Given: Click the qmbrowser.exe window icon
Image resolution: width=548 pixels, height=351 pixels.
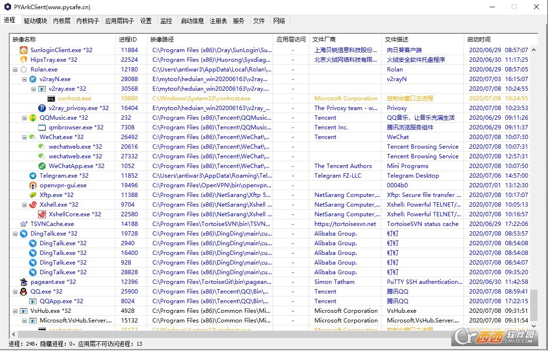Looking at the screenshot, I should pyautogui.click(x=42, y=127).
